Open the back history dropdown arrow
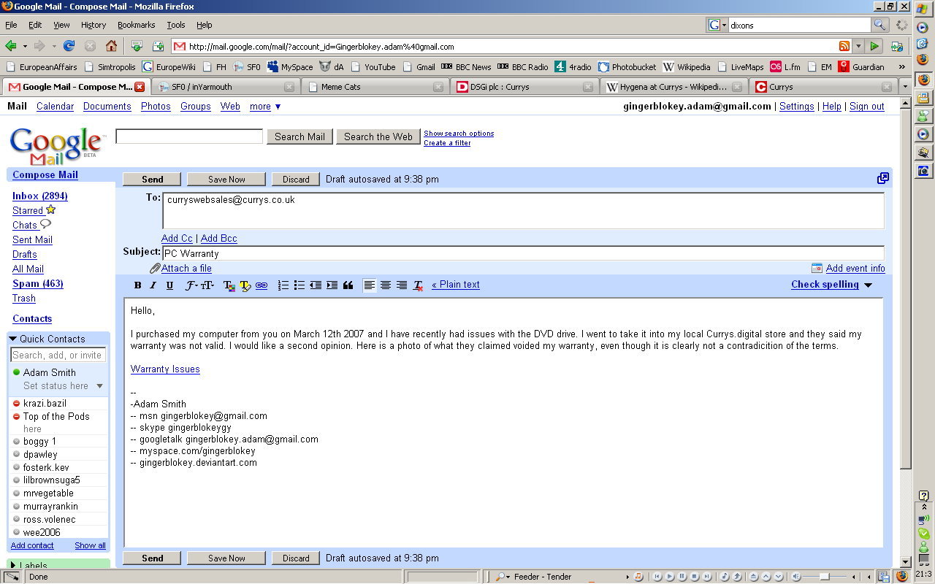The height and width of the screenshot is (584, 935). (x=25, y=46)
